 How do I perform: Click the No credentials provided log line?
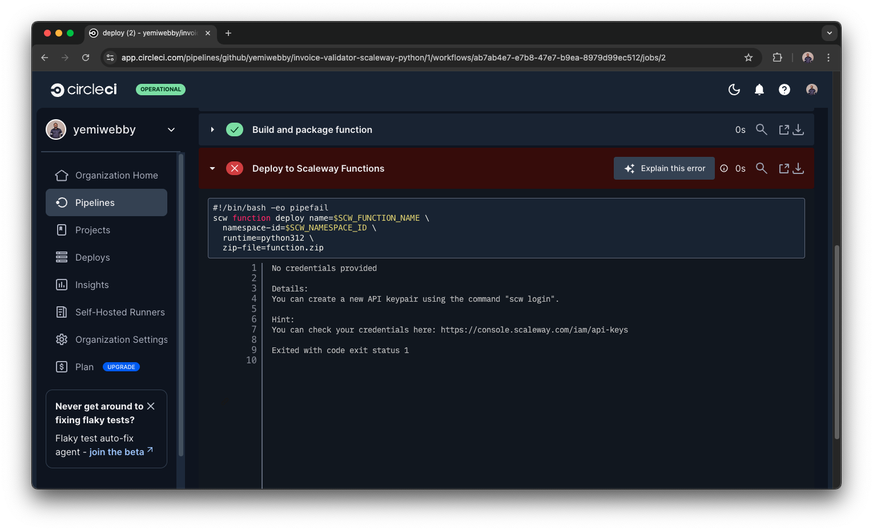(324, 268)
